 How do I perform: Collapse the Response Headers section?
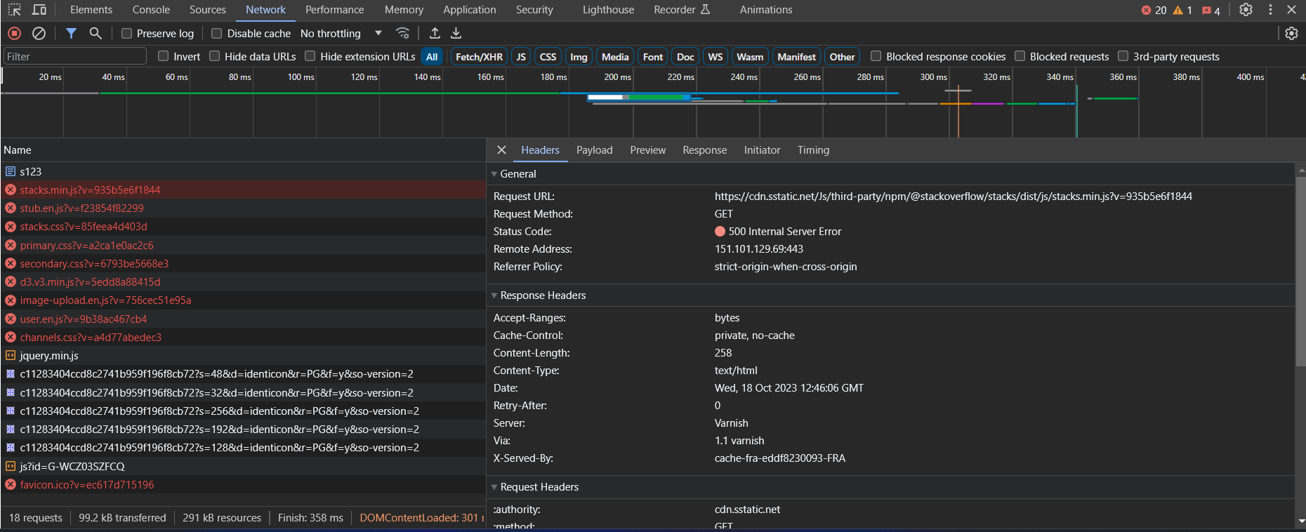(x=494, y=295)
